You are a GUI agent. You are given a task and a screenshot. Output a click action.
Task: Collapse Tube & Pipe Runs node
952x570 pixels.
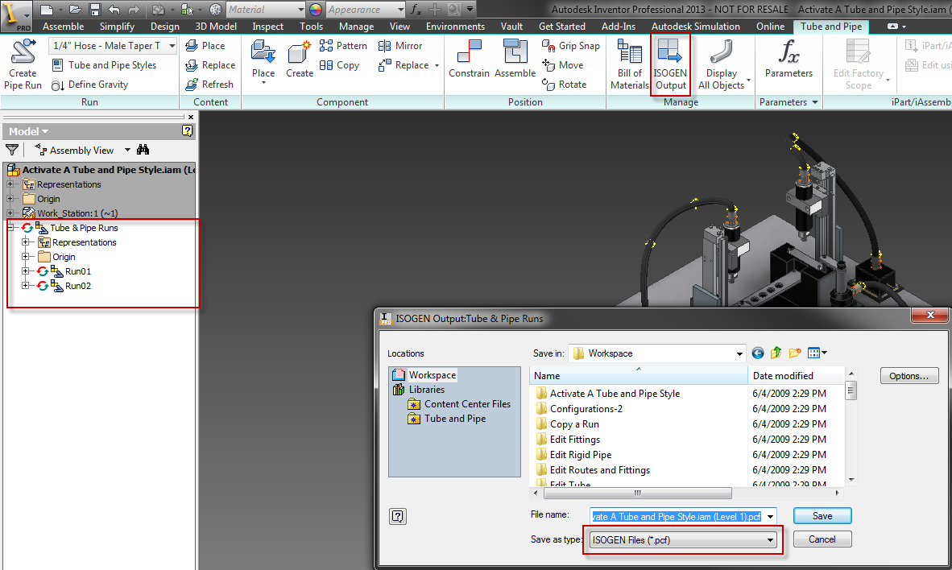click(x=10, y=227)
